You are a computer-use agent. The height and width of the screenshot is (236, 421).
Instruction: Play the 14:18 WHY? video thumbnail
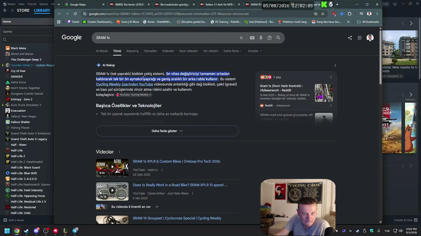click(x=112, y=191)
